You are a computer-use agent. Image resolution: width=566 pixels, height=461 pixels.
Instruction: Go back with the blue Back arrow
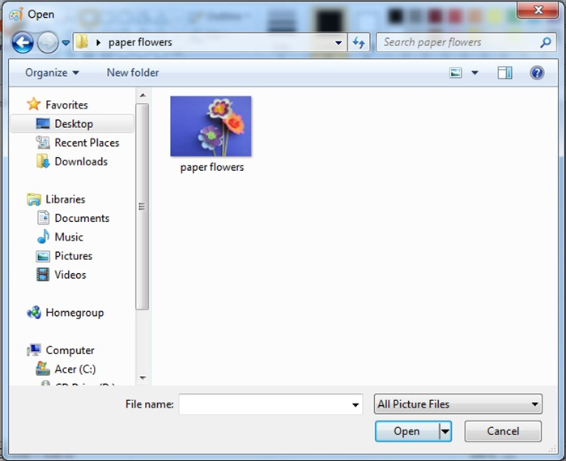[x=23, y=43]
